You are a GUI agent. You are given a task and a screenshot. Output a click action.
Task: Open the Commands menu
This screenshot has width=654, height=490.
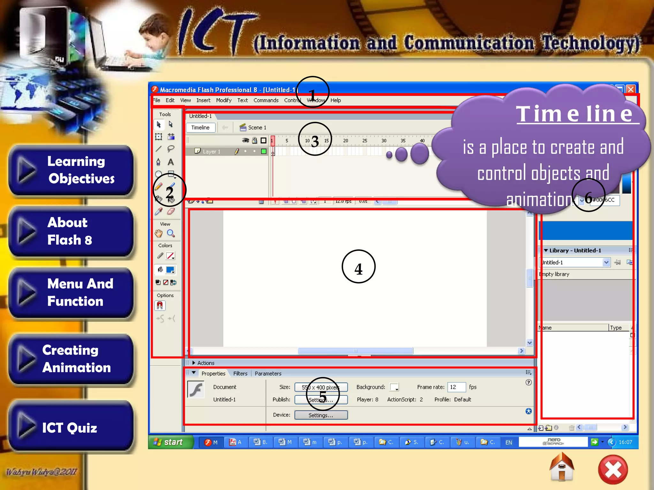point(266,100)
